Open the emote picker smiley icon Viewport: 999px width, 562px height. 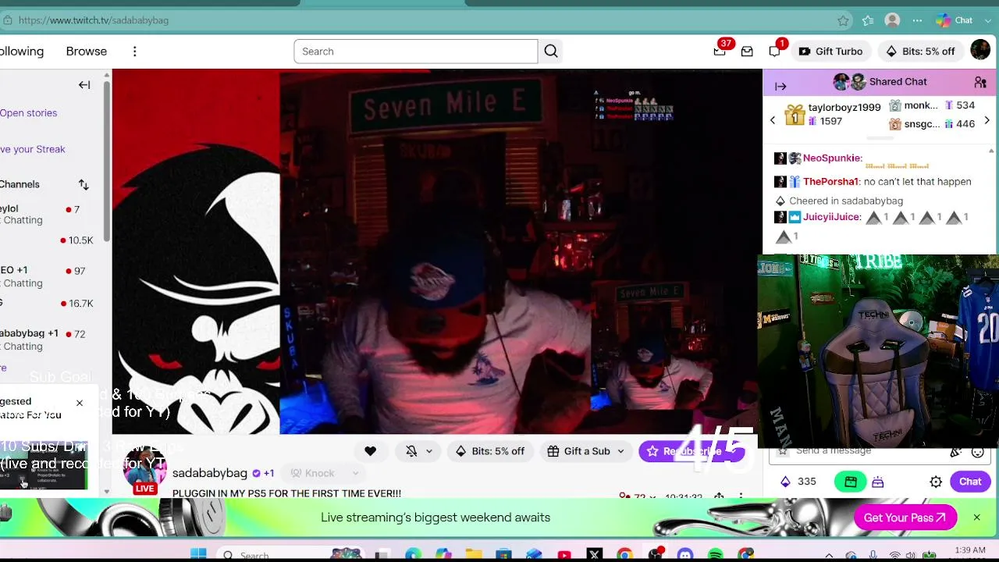[977, 451]
